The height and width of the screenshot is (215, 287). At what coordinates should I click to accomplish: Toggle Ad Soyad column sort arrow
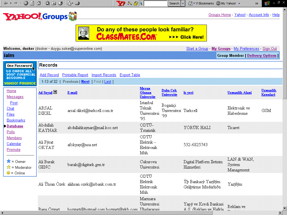tap(55, 92)
